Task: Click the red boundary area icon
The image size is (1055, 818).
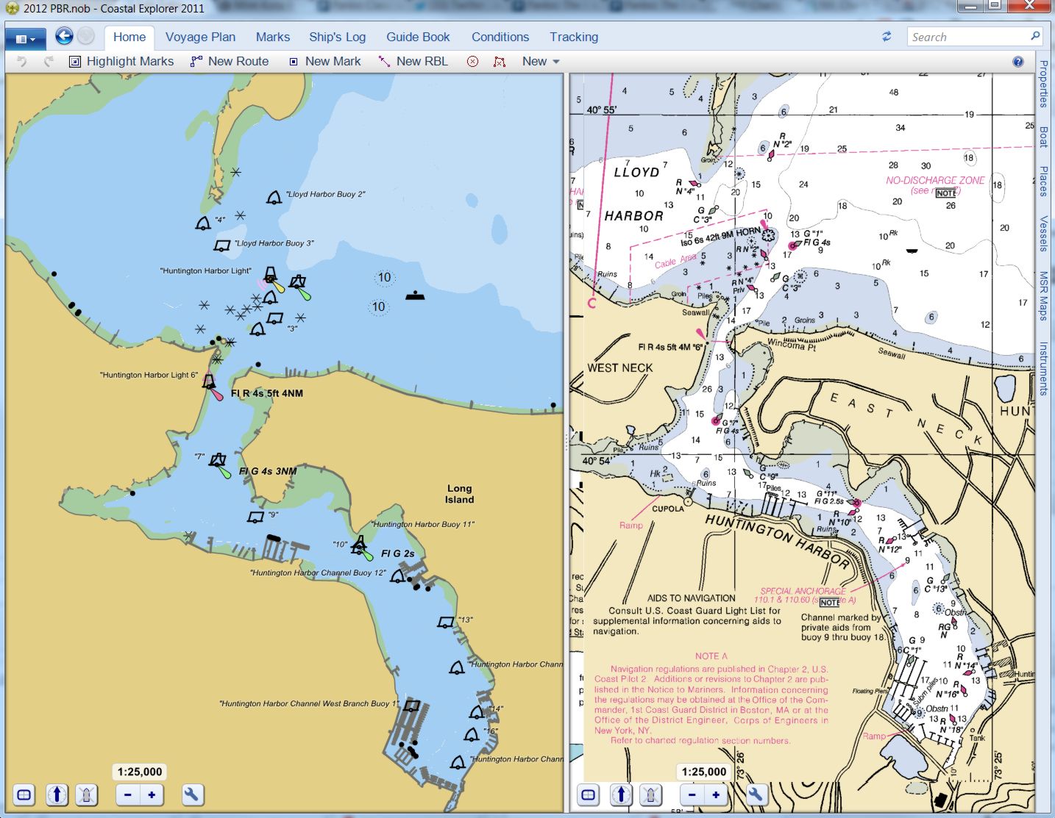Action: tap(500, 62)
